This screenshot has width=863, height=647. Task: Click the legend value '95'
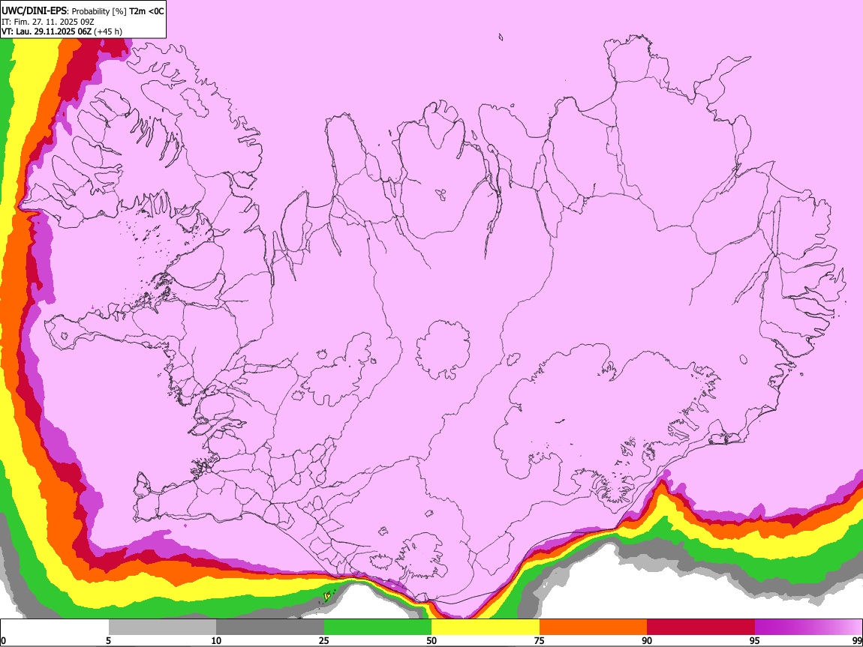[755, 641]
